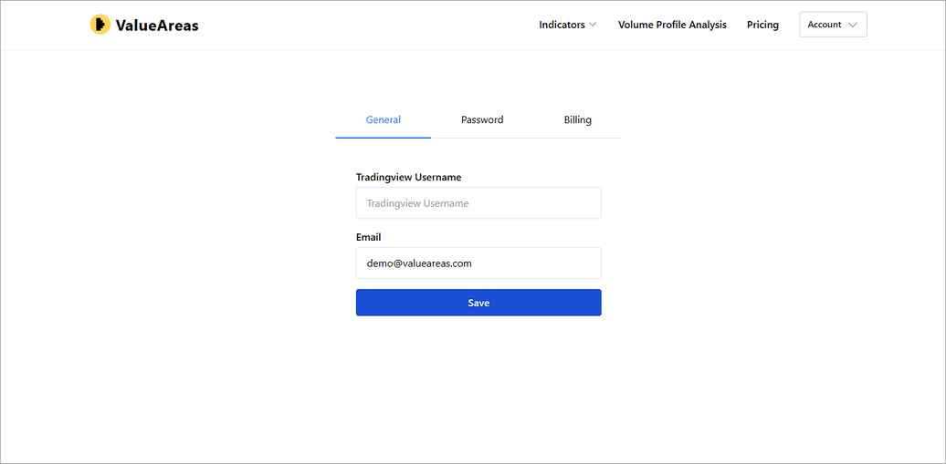Image resolution: width=946 pixels, height=464 pixels.
Task: Switch to the Billing tab
Action: coord(577,120)
